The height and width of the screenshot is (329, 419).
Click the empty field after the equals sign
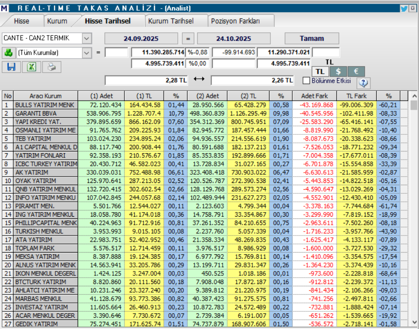tap(116, 52)
